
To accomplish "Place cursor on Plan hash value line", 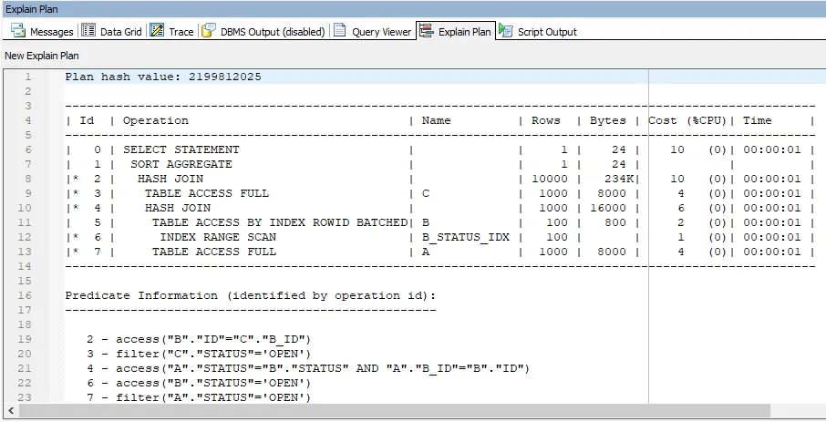I will pyautogui.click(x=163, y=77).
